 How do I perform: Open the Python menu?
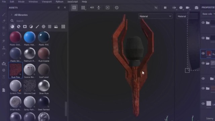[59, 2]
